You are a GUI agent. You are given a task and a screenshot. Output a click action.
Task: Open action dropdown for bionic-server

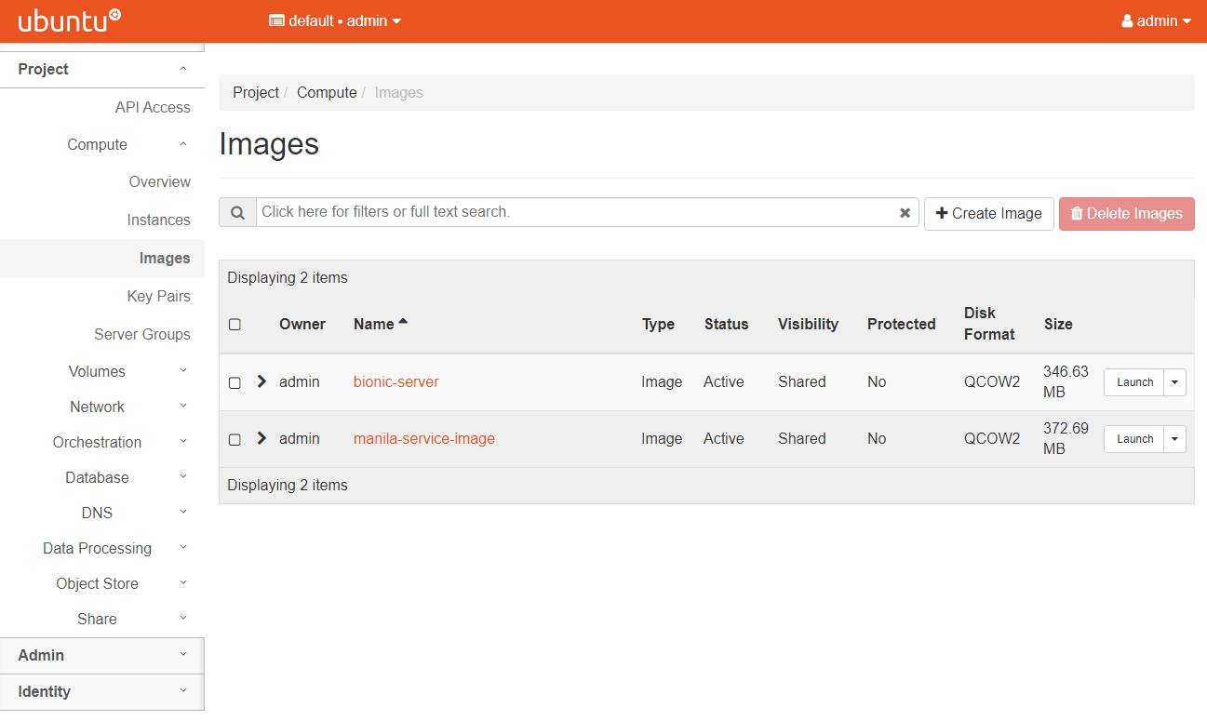click(1175, 382)
